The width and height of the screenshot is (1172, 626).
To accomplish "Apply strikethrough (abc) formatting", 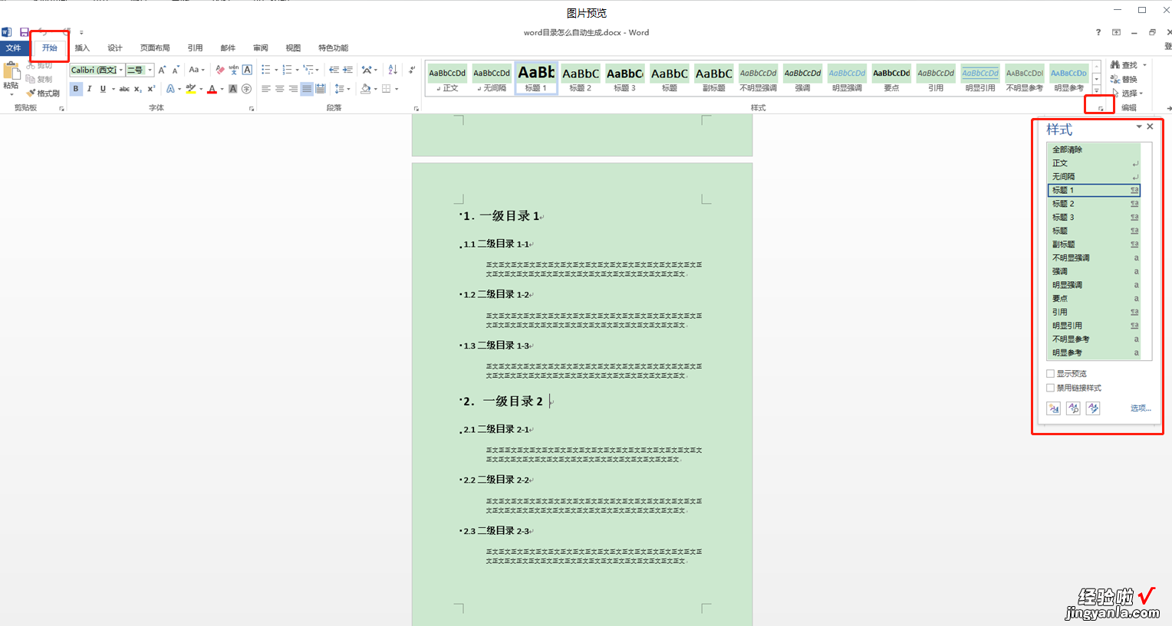I will tap(124, 89).
